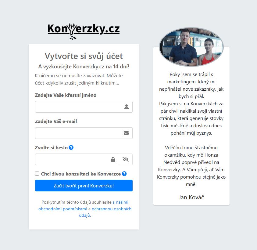Focus the heslo password input field

(x=77, y=159)
